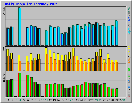Click day label 16 on the x-axis
The image size is (132, 103).
point(66,100)
